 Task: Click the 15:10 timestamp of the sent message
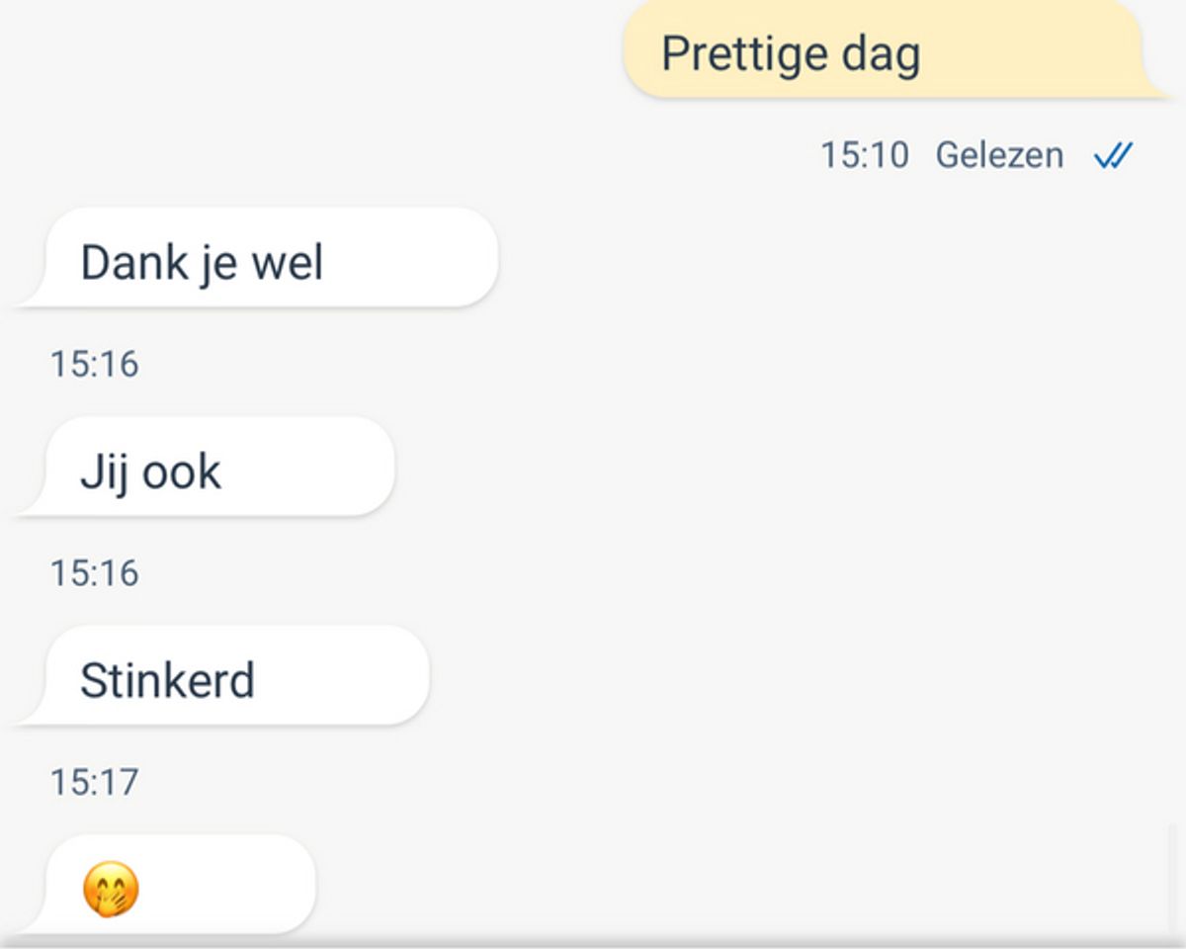pos(864,155)
